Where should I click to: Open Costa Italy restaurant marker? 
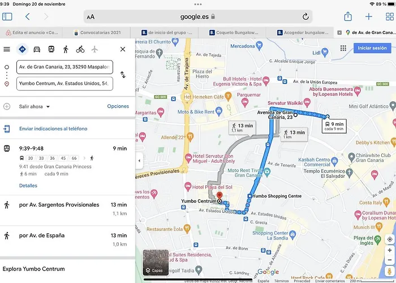coord(386,202)
